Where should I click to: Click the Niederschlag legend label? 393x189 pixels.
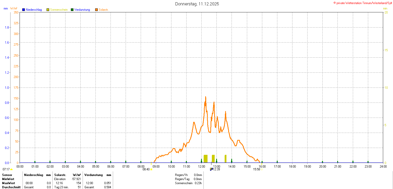click(x=34, y=10)
